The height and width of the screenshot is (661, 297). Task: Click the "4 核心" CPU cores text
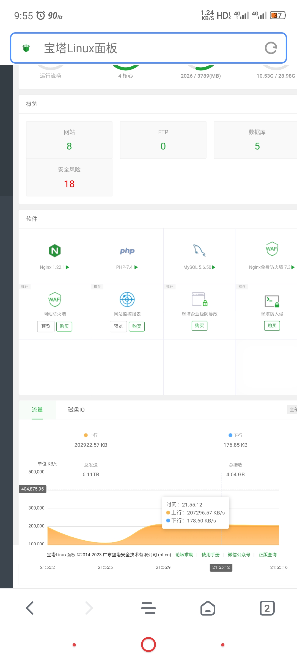point(125,76)
